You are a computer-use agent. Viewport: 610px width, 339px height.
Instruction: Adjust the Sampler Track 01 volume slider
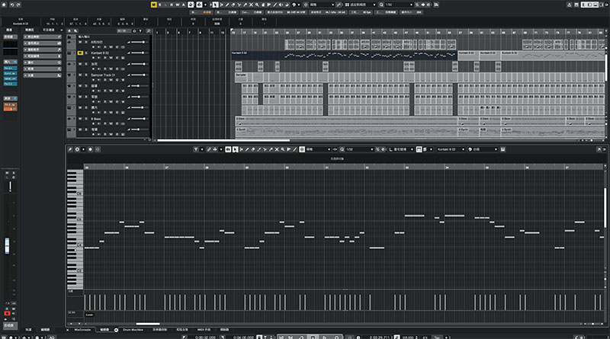click(x=138, y=75)
